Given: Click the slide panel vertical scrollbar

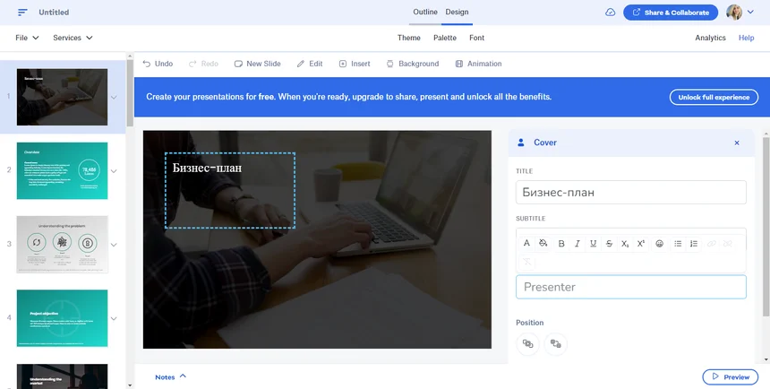Looking at the screenshot, I should 130,93.
